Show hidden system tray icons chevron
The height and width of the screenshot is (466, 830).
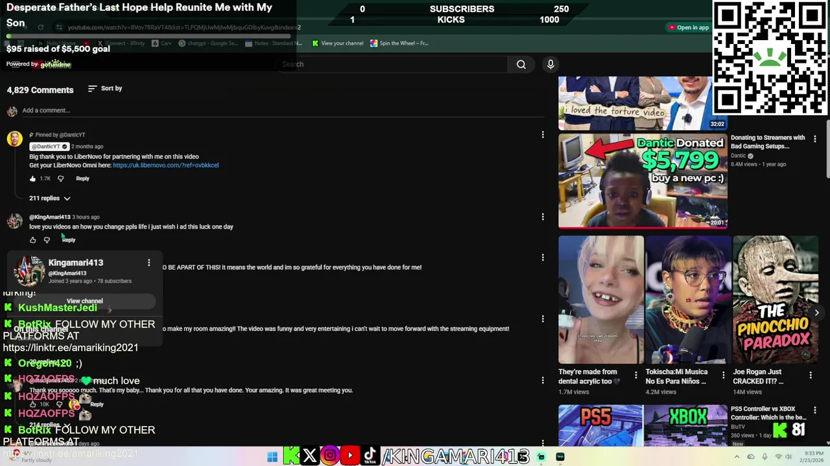pos(737,457)
